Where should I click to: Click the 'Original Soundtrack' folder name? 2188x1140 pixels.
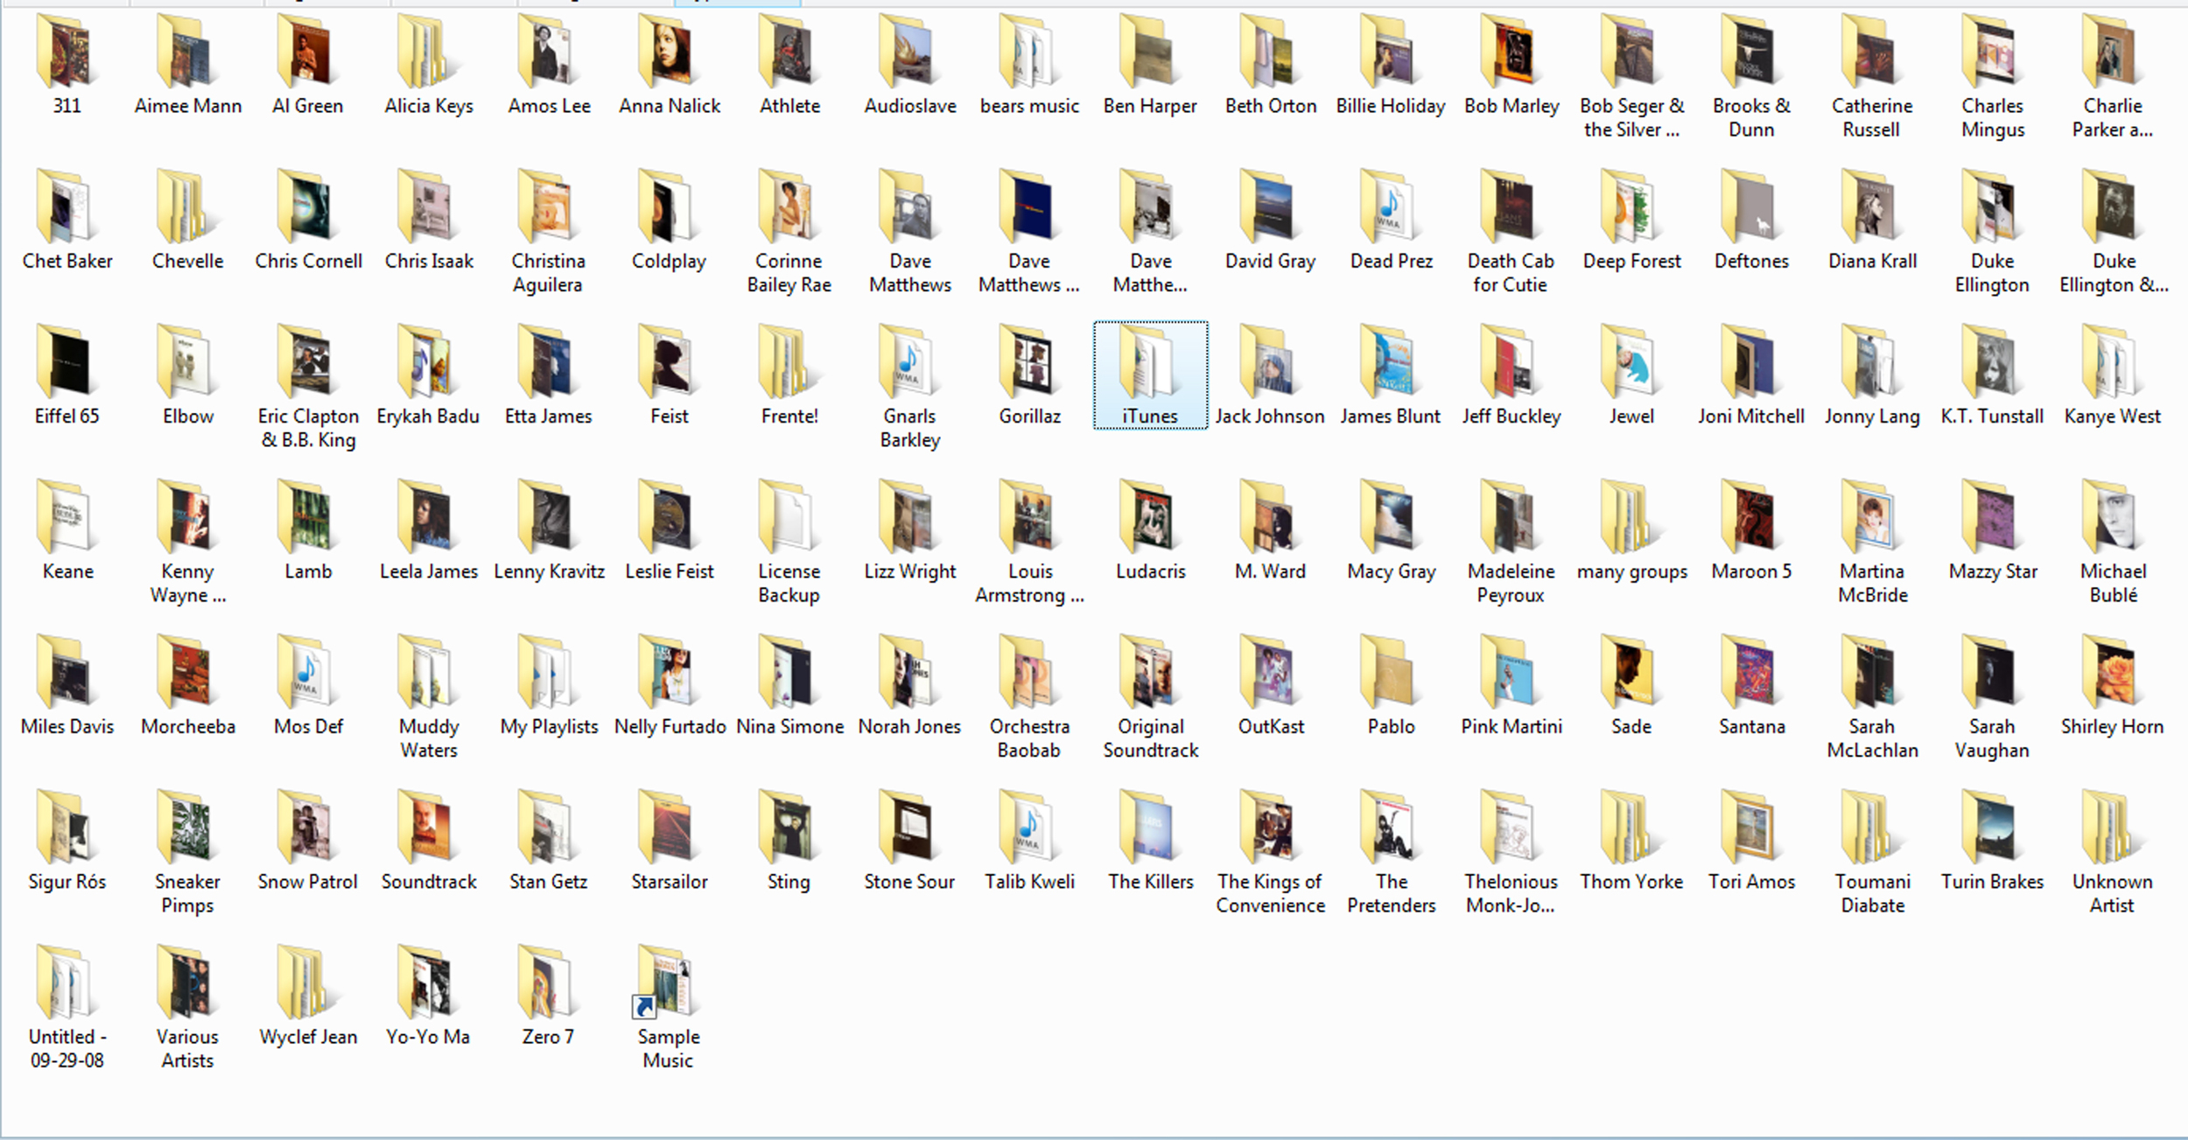[x=1151, y=738]
